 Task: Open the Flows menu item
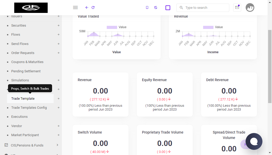16,35
